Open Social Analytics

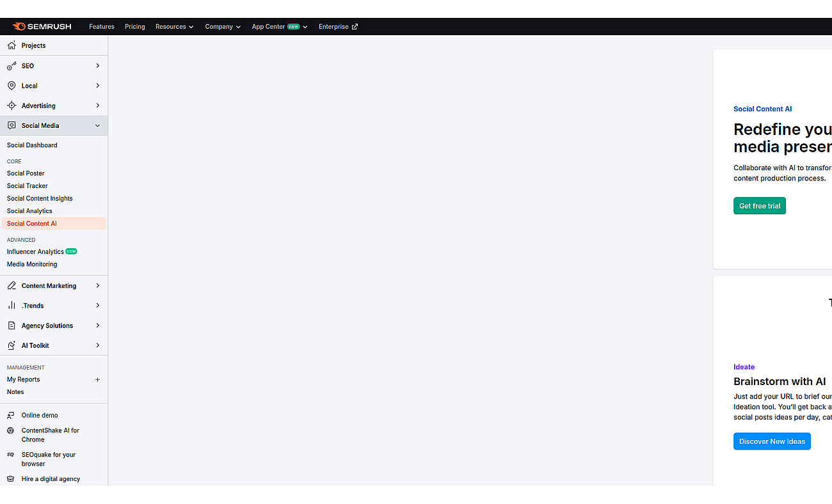tap(29, 211)
